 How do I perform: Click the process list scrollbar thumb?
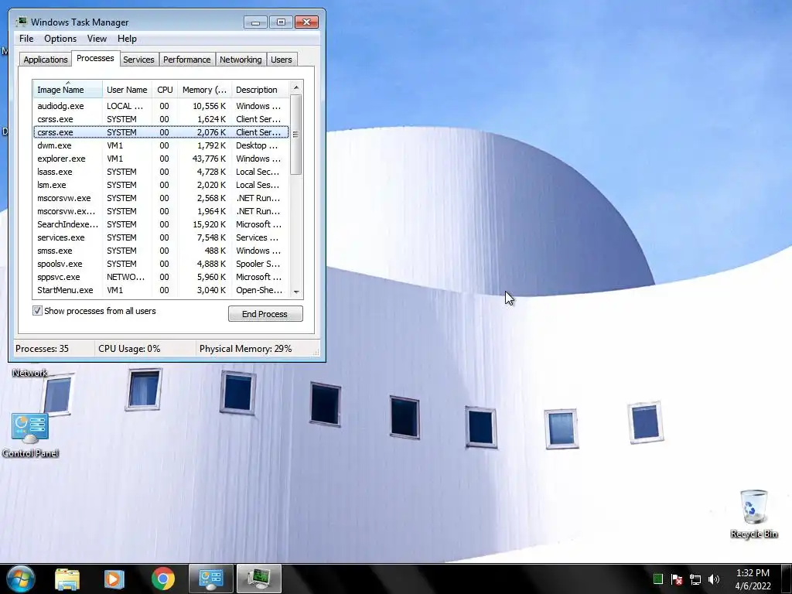coord(296,135)
